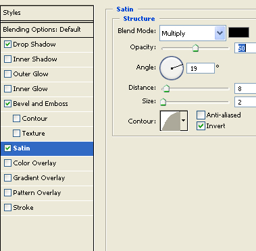Check the Anti-aliased option
Image resolution: width=256 pixels, height=251 pixels.
point(201,115)
